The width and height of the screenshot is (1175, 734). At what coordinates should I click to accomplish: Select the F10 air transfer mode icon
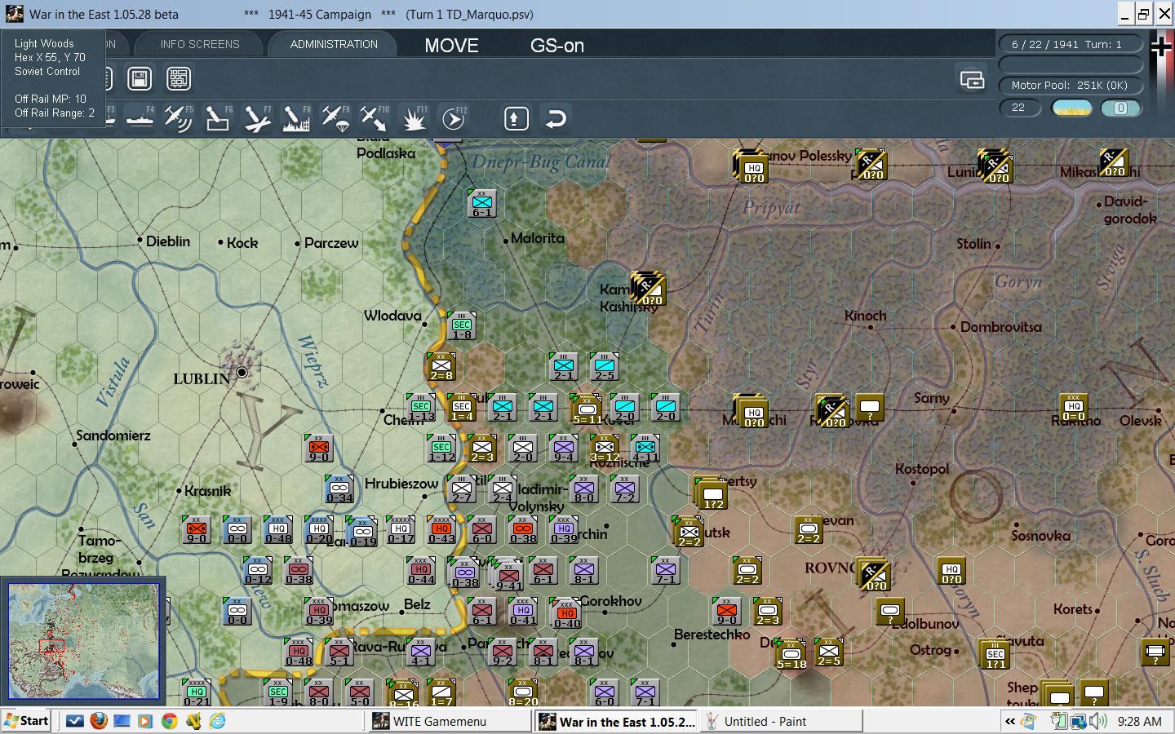pyautogui.click(x=374, y=118)
